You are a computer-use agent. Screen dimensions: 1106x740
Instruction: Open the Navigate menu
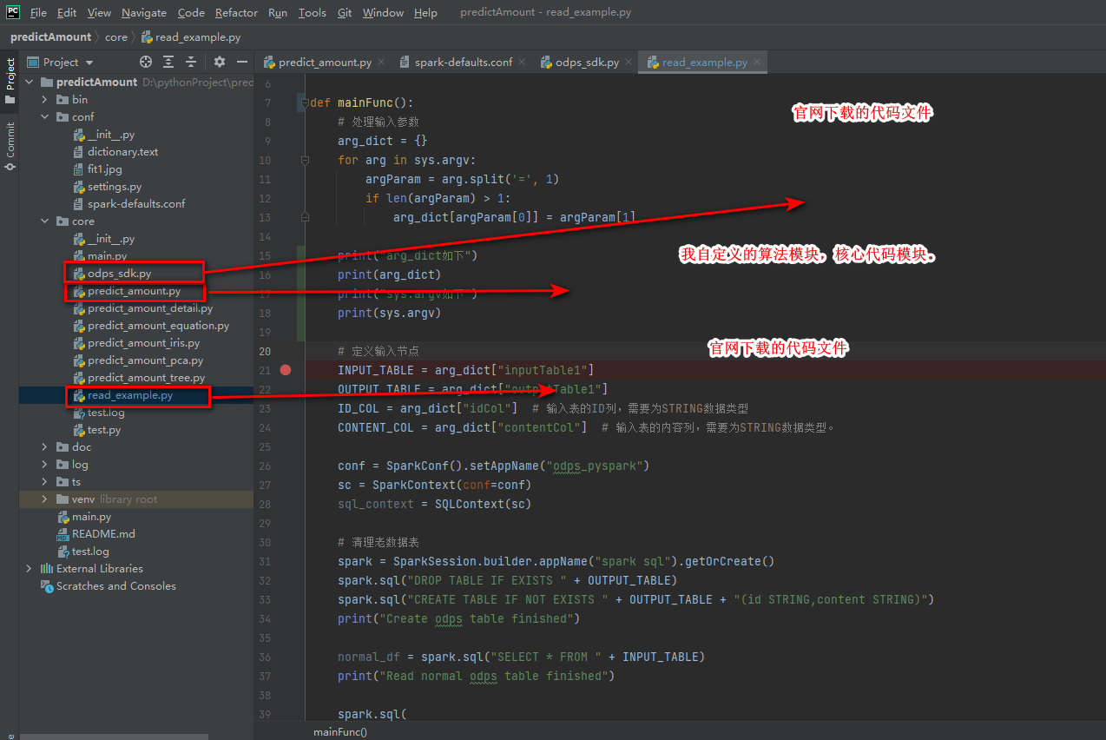(x=144, y=13)
